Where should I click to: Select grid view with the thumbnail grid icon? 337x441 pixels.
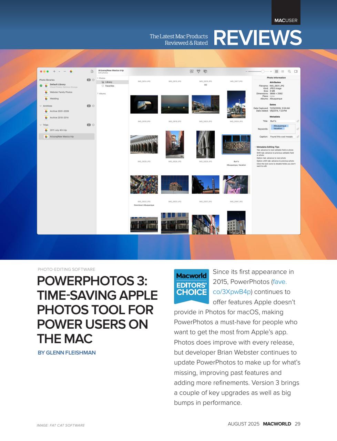[x=276, y=71]
